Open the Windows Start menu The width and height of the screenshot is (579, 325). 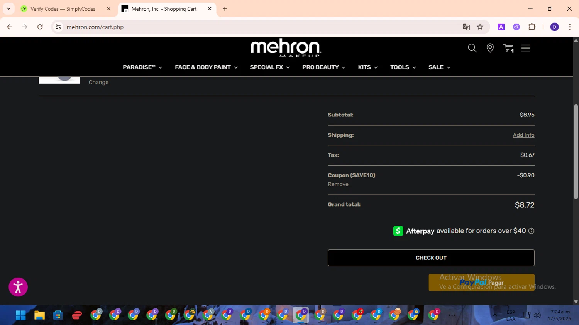(20, 315)
